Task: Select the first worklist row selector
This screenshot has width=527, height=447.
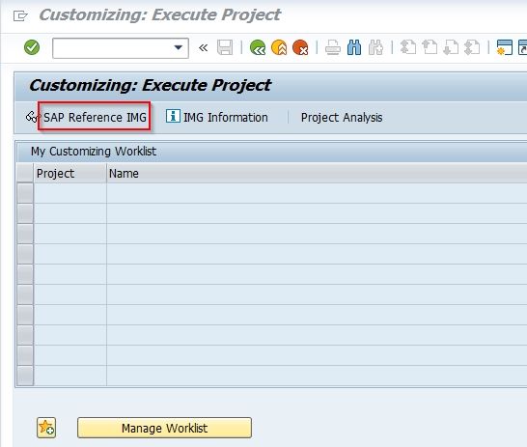Action: (25, 193)
